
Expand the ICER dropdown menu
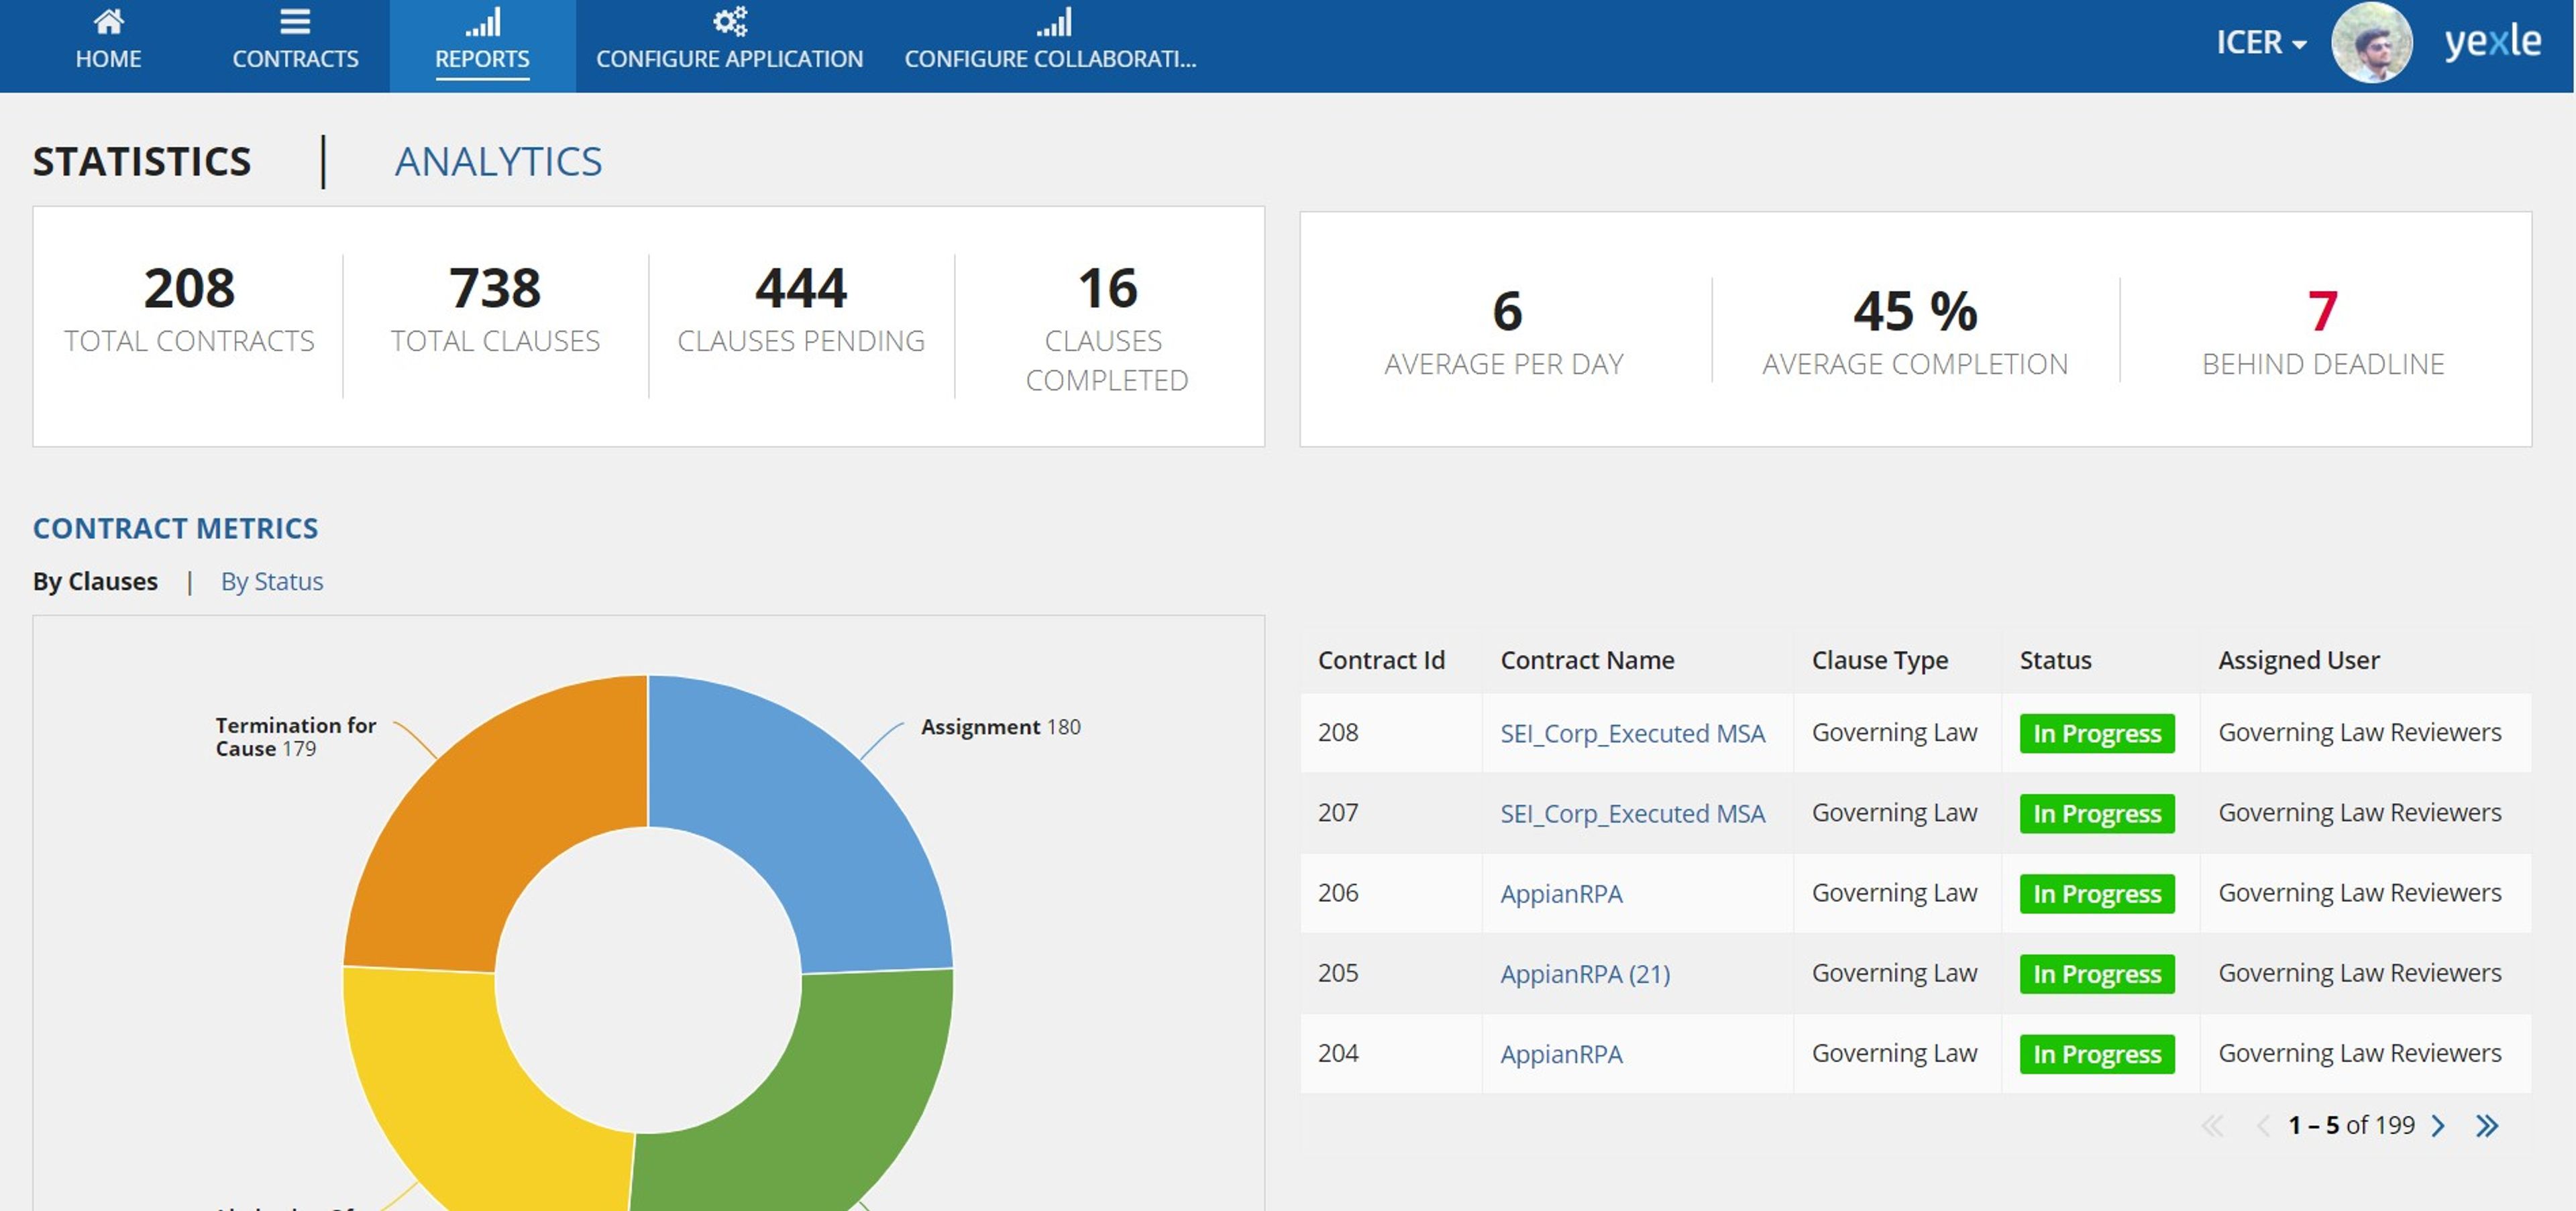[2261, 43]
